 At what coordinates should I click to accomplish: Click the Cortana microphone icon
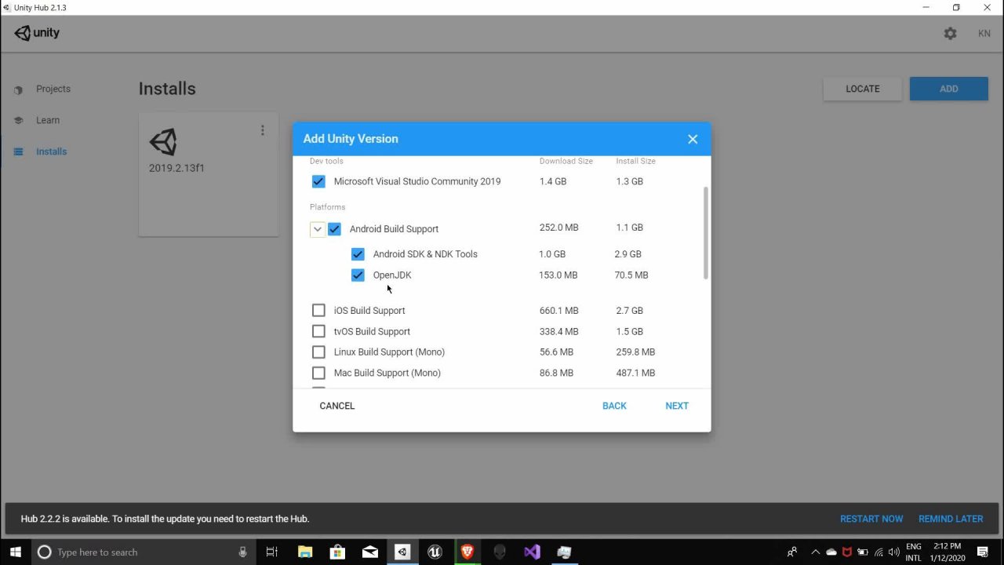(243, 552)
